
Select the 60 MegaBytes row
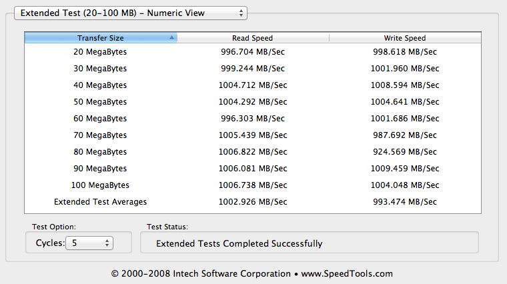(100, 118)
